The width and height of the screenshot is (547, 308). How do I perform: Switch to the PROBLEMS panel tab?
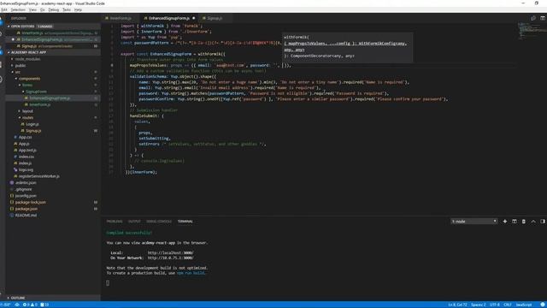pyautogui.click(x=115, y=222)
